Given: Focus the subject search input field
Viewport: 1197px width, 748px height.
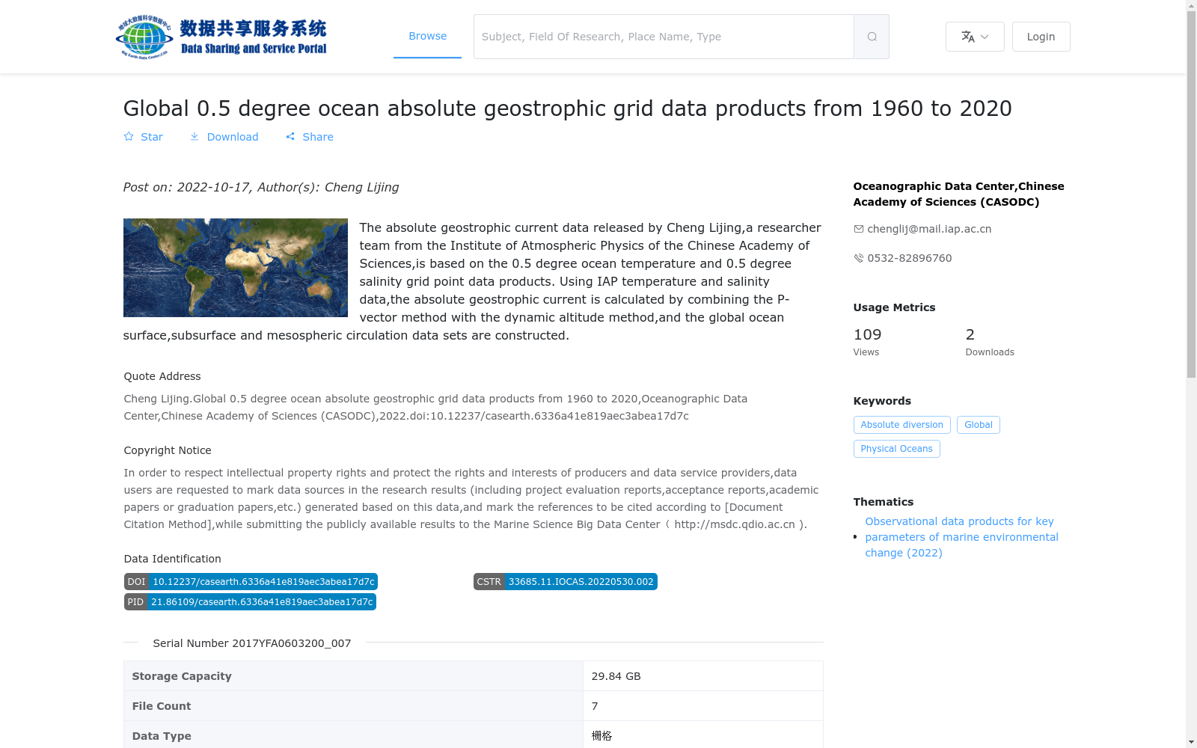Looking at the screenshot, I should pyautogui.click(x=664, y=37).
